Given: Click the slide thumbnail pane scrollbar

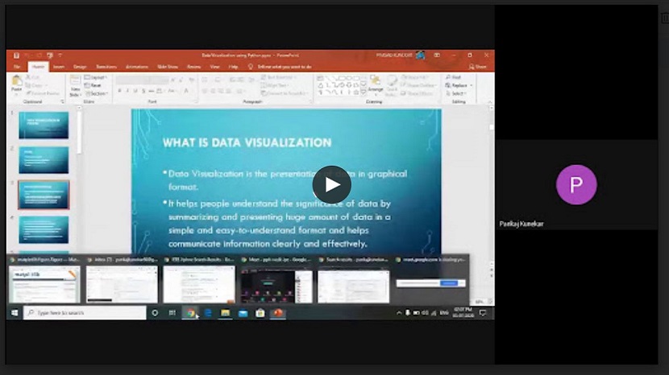Looking at the screenshot, I should (79, 132).
